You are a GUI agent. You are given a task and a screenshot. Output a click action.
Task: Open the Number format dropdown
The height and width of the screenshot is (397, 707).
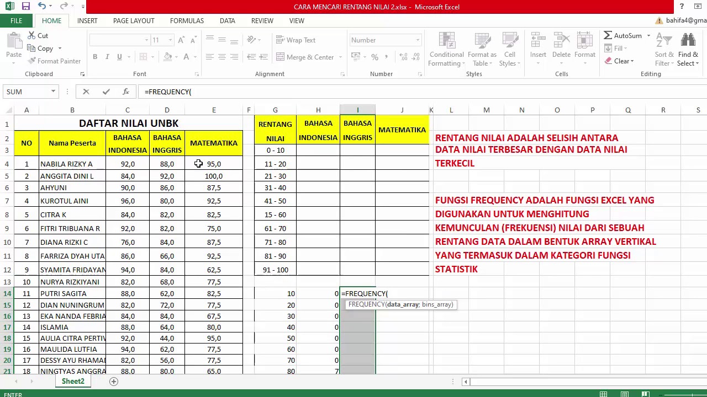[x=418, y=40]
